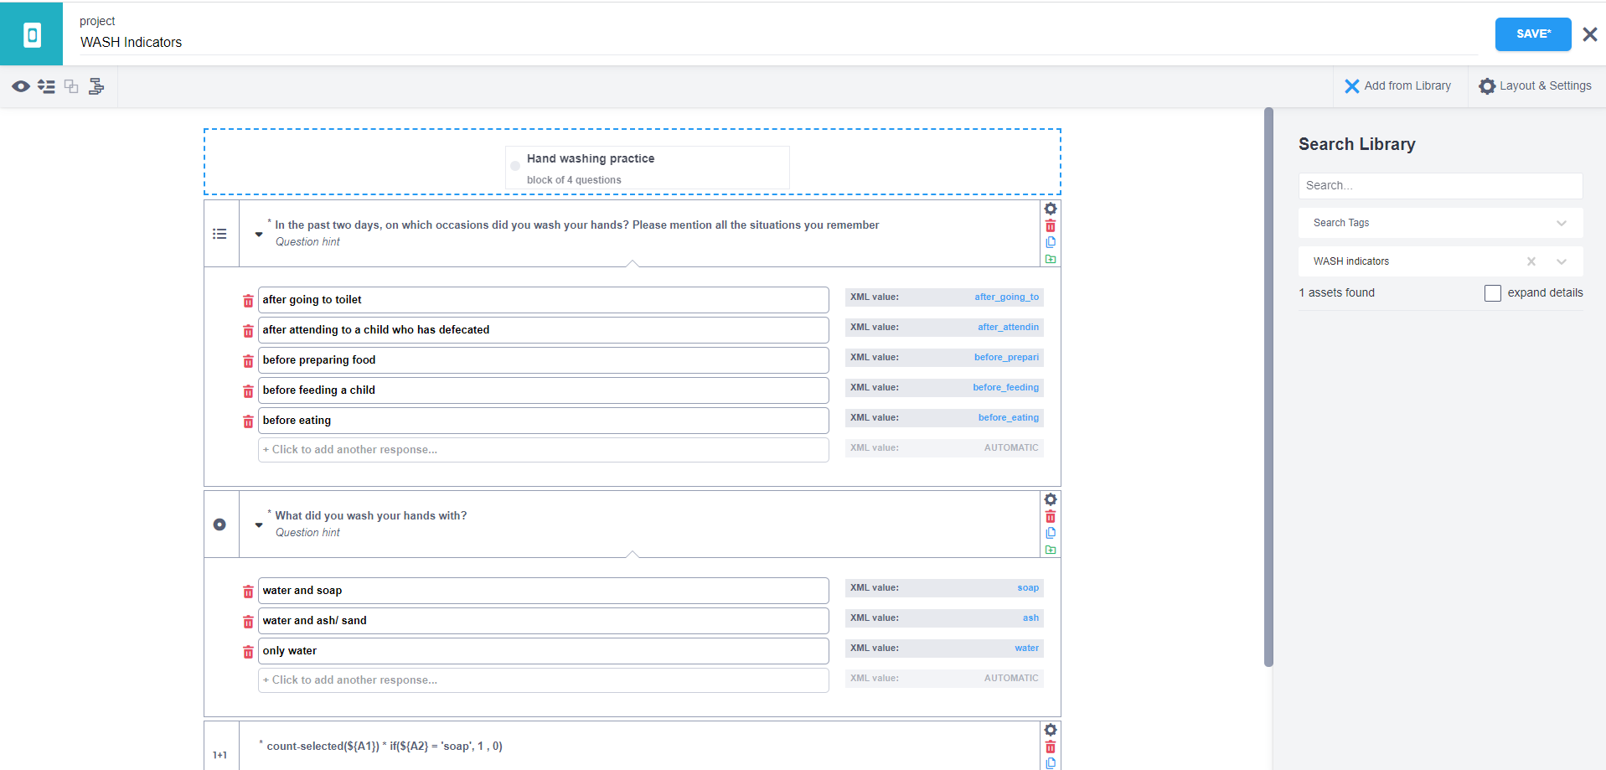The width and height of the screenshot is (1606, 770).
Task: Expand the Search Tags dropdown
Action: tap(1560, 223)
